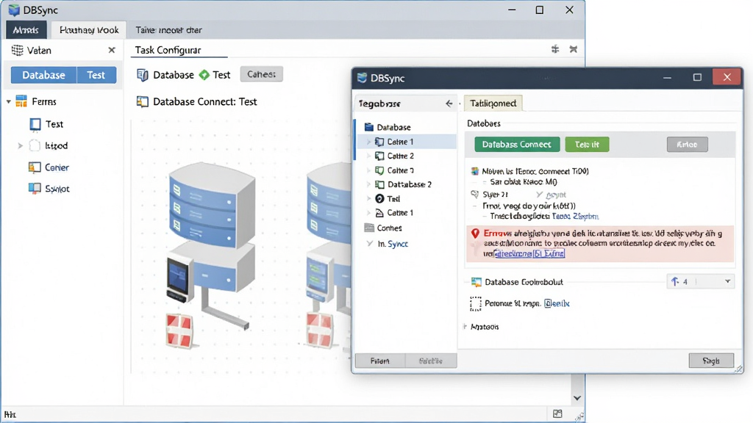This screenshot has width=753, height=423.
Task: Open the link inside the error message
Action: [x=529, y=253]
